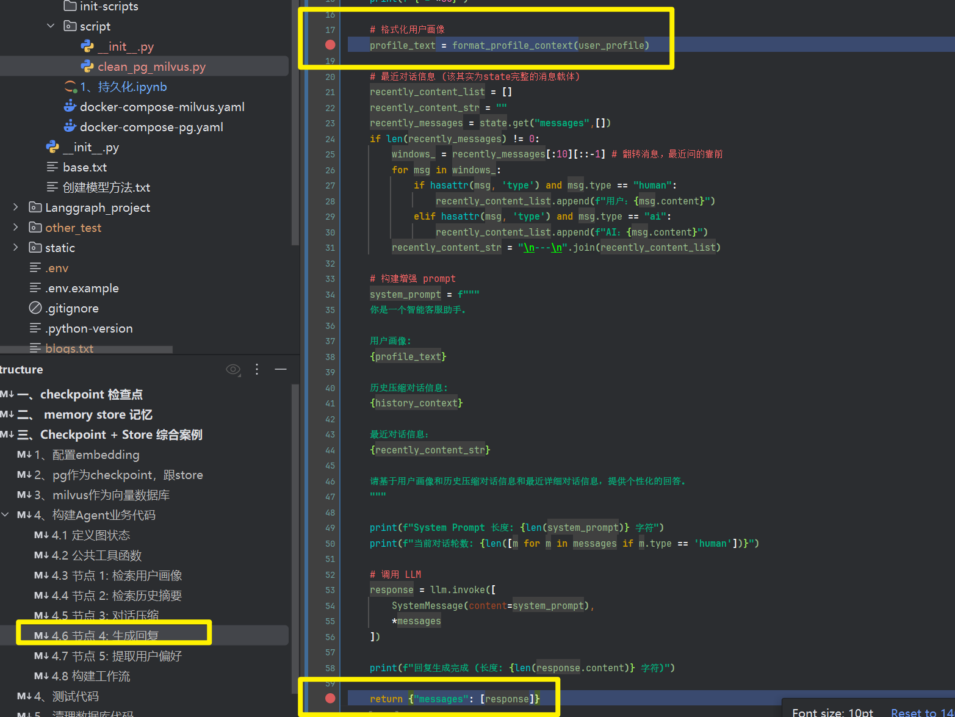Click Reset font size link

click(922, 712)
